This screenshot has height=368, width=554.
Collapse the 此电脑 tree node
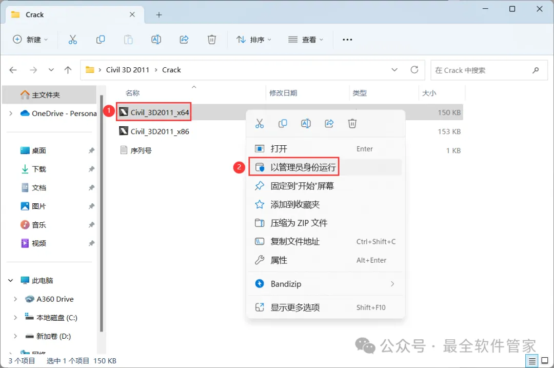[11, 280]
